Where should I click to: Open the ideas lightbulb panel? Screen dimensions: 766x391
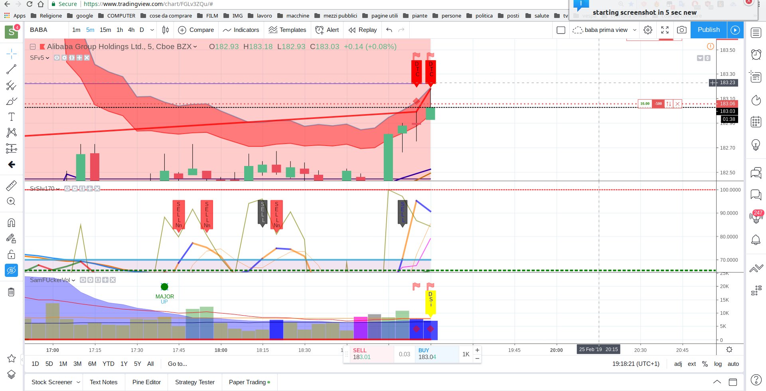tap(756, 144)
